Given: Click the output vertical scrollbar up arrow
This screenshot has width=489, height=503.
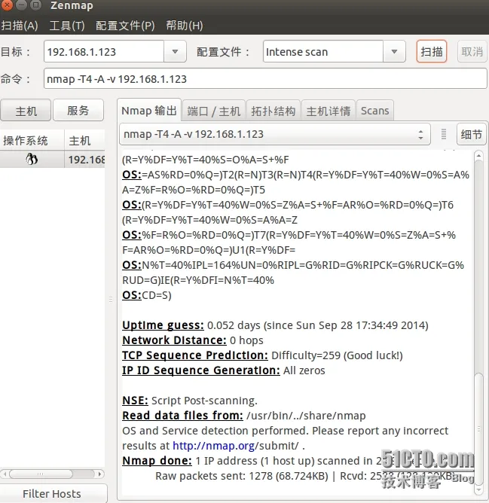Looking at the screenshot, I should click(x=478, y=156).
